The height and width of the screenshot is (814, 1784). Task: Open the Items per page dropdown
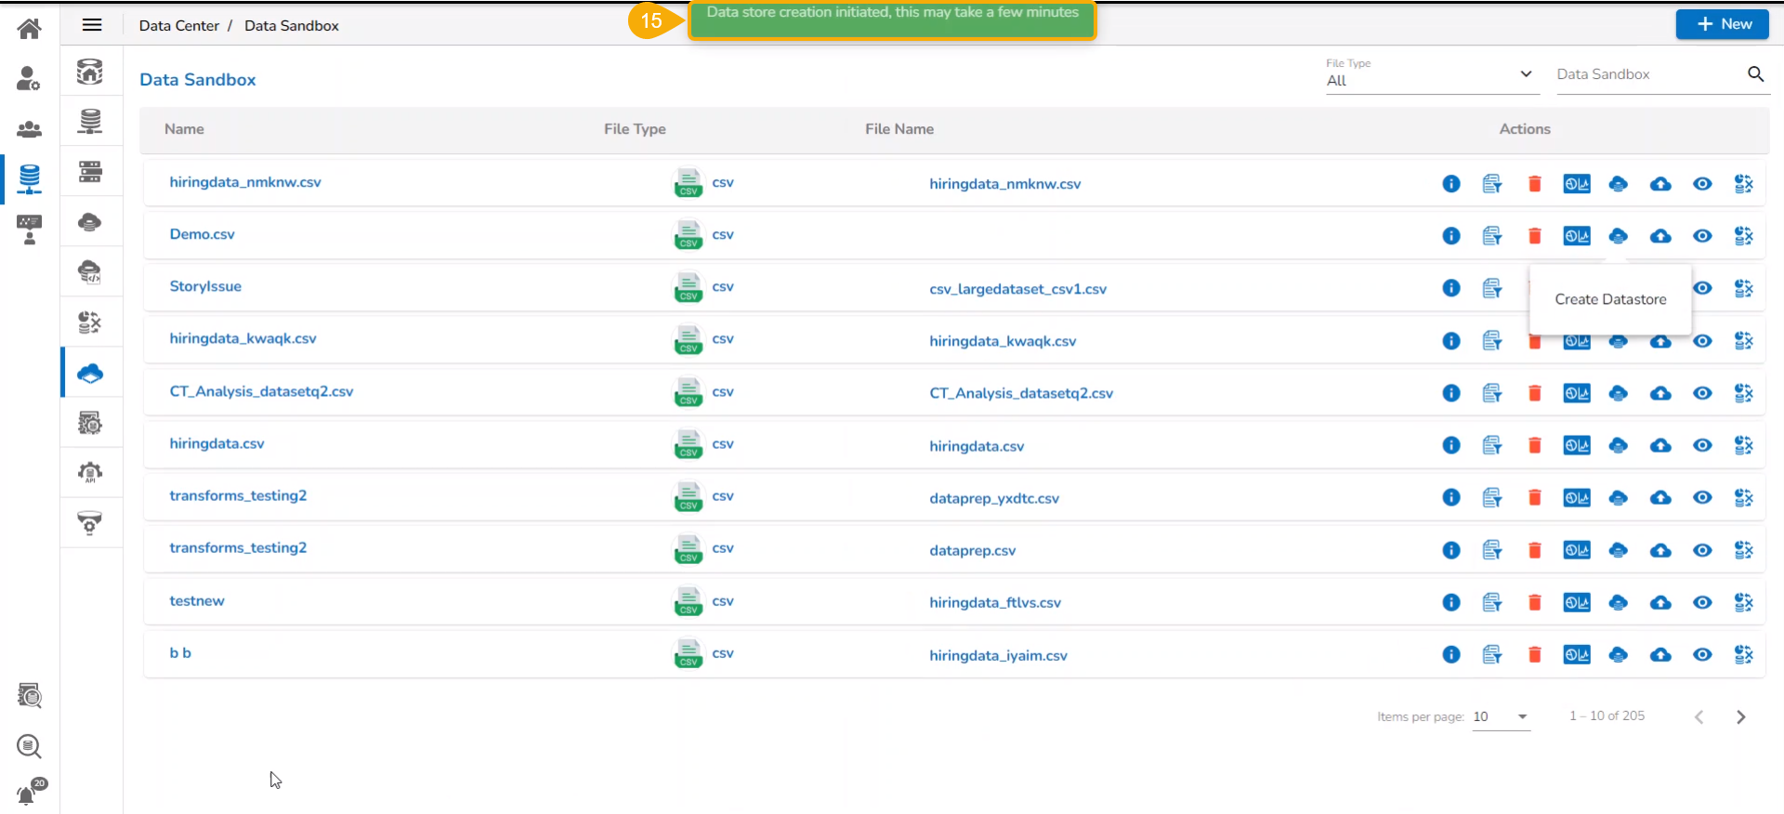click(x=1501, y=717)
